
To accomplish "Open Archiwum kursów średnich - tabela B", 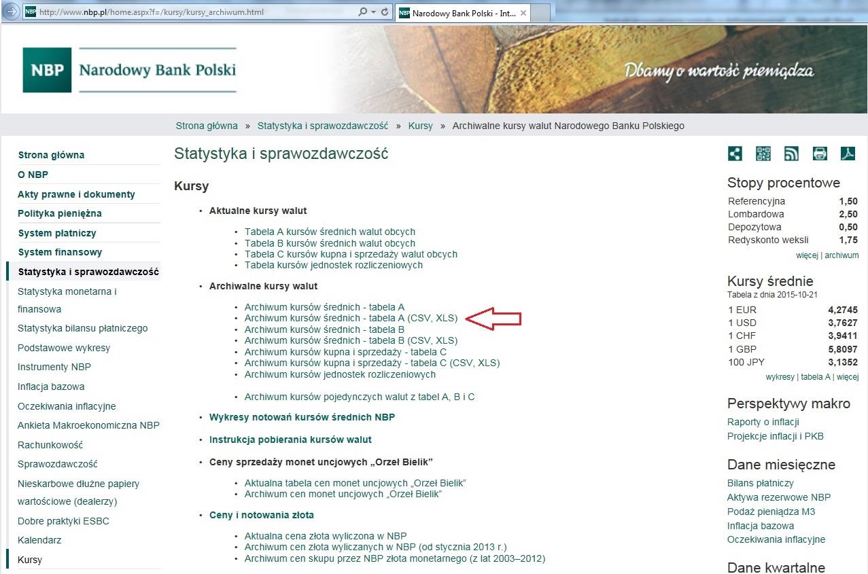I will tap(324, 329).
